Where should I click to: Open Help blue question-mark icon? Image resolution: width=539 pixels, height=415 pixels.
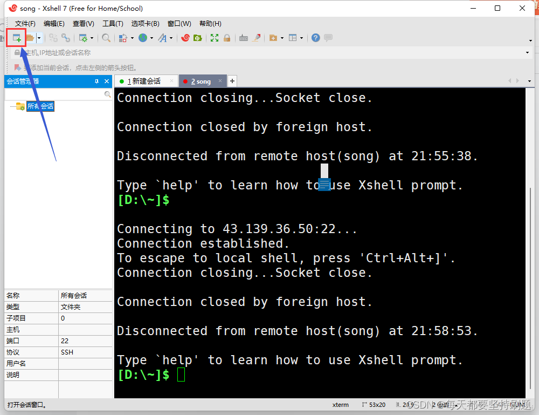(x=315, y=38)
